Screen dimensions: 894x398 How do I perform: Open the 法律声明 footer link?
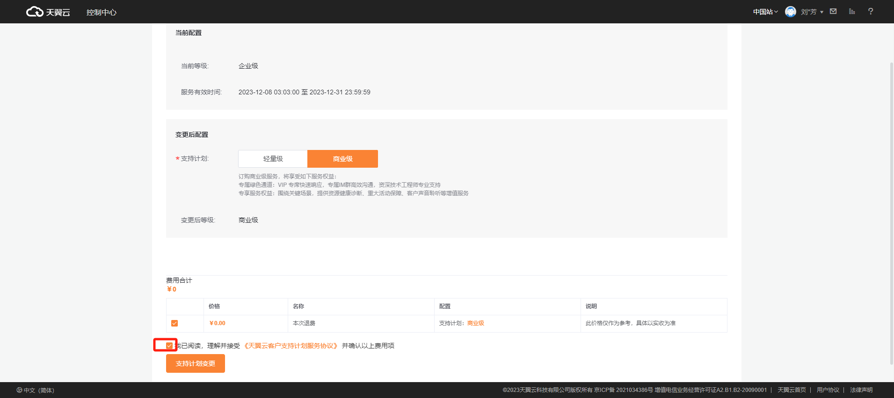tap(861, 390)
